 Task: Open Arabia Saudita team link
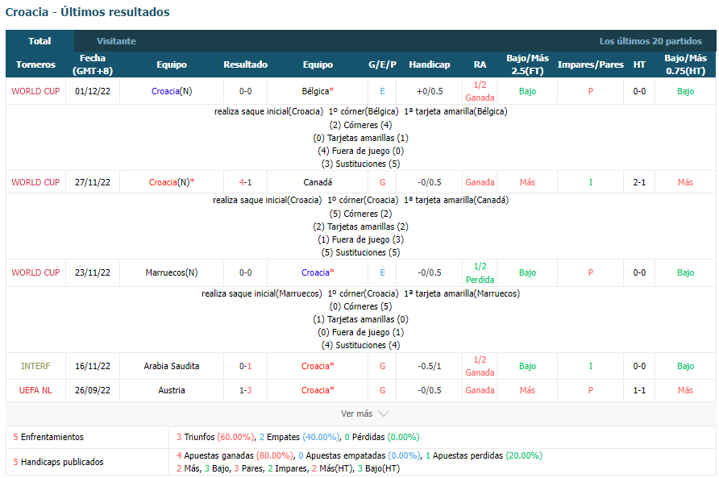(172, 366)
